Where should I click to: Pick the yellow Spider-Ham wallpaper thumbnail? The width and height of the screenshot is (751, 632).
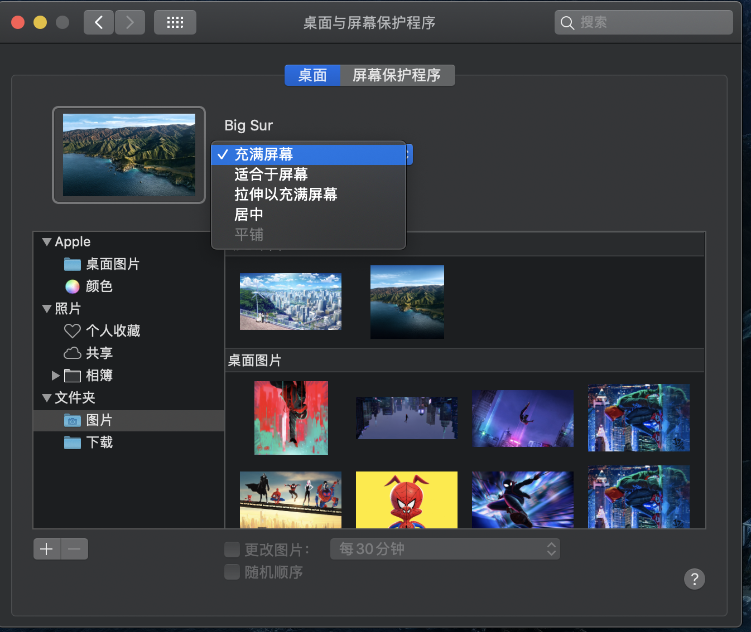pyautogui.click(x=406, y=499)
